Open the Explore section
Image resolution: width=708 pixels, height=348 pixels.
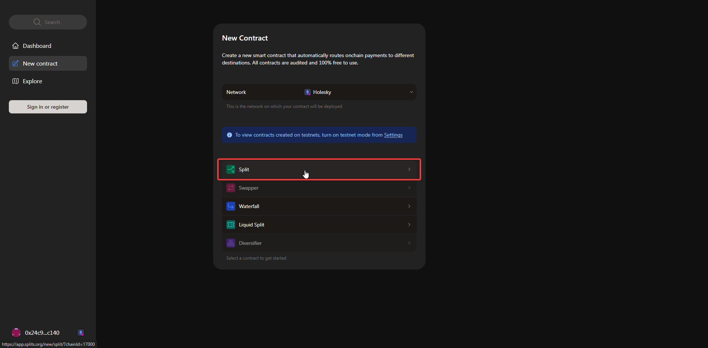(x=32, y=81)
